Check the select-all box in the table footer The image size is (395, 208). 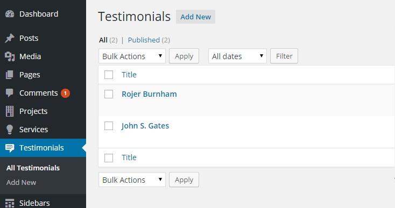(109, 158)
